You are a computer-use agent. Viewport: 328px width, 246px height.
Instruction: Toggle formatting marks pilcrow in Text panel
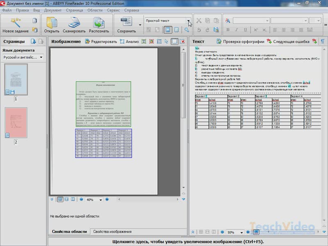(x=323, y=41)
